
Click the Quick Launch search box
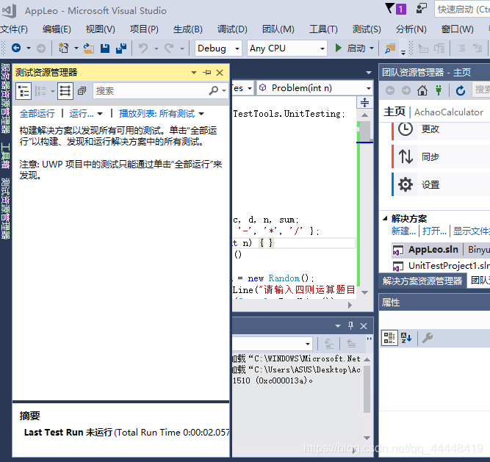(x=463, y=9)
